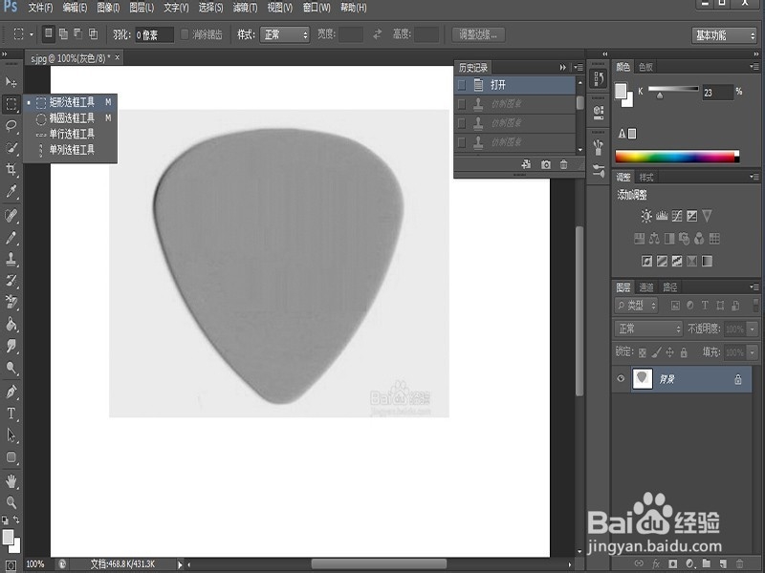Select the Zoom tool in toolbox
Viewport: 765px width, 573px height.
(x=11, y=502)
